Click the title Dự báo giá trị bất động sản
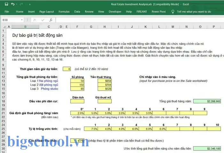The height and width of the screenshot is (153, 224). click(37, 35)
